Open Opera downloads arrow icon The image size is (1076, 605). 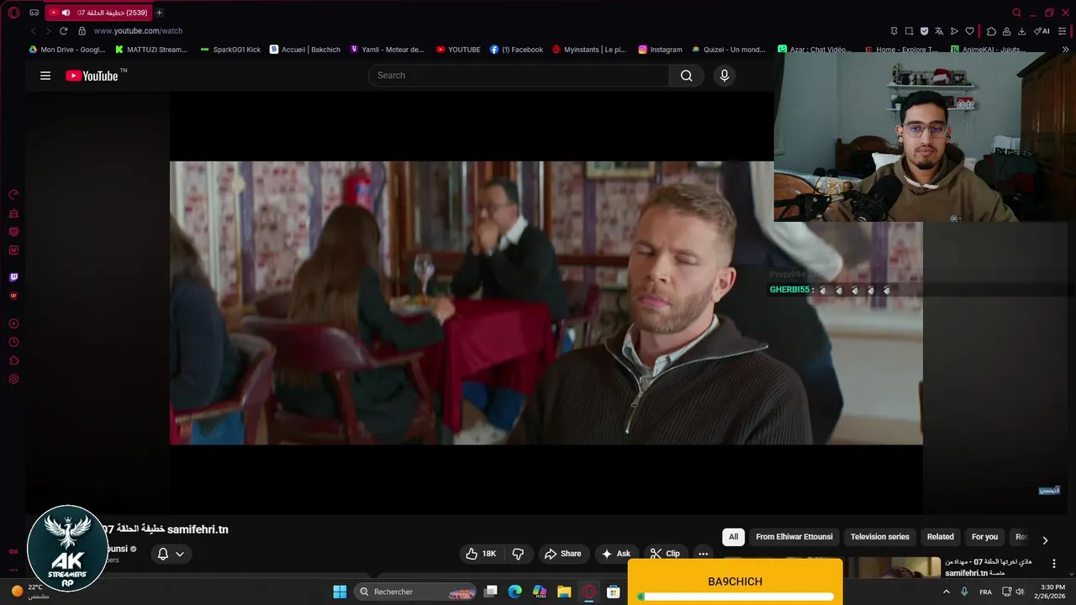click(x=1021, y=31)
